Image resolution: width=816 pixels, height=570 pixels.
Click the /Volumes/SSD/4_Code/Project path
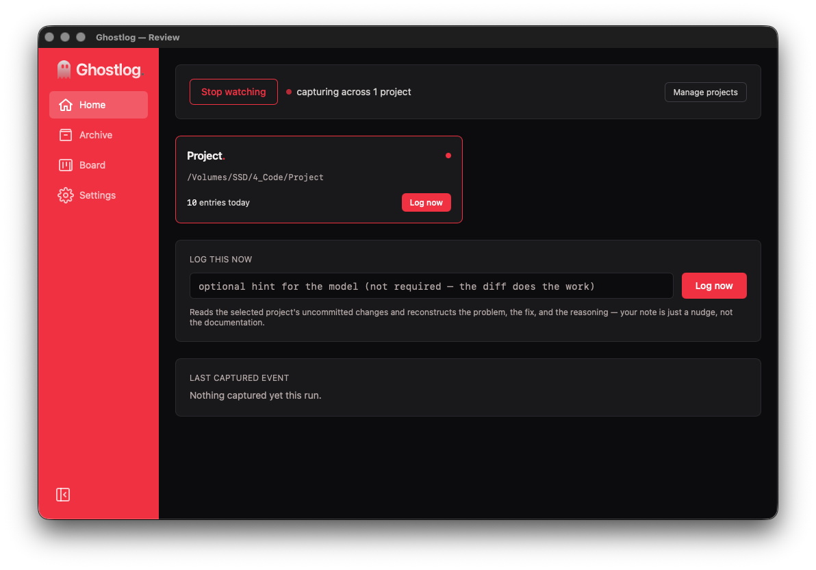255,177
